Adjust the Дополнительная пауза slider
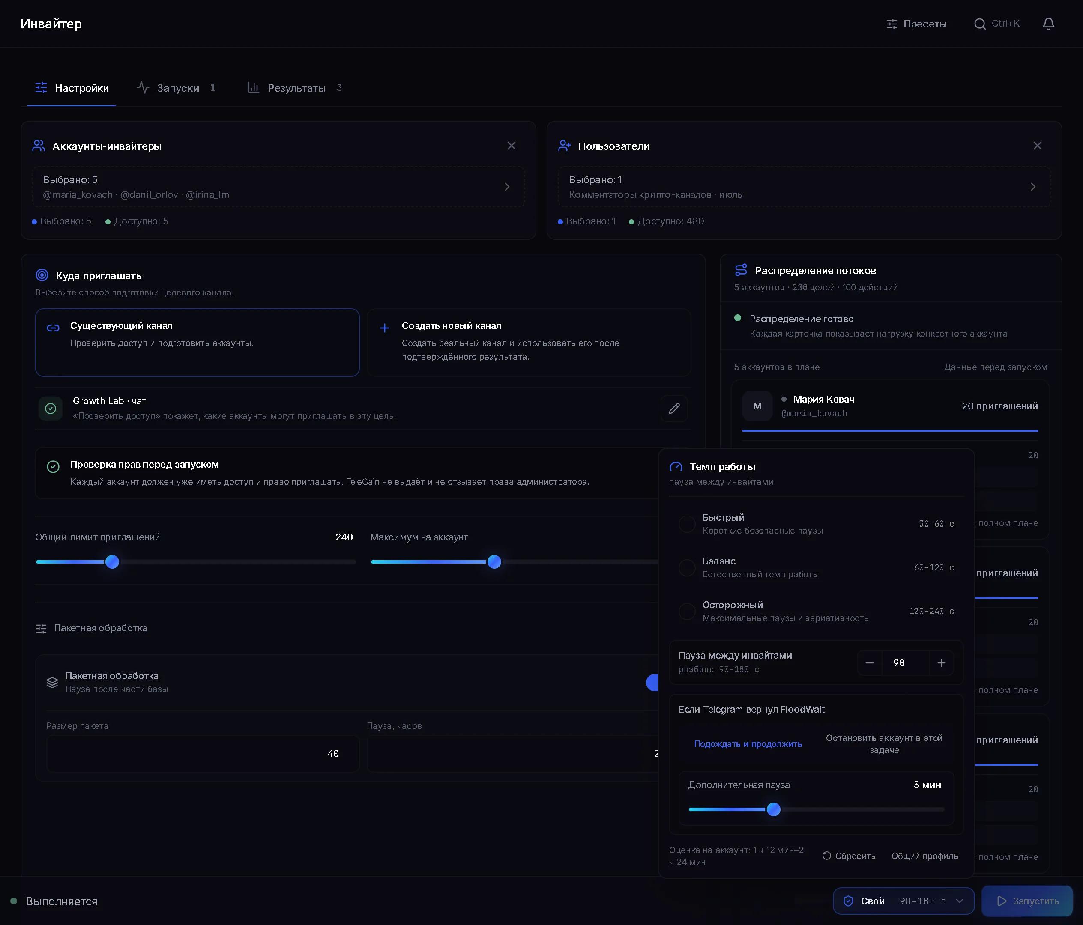 [773, 809]
